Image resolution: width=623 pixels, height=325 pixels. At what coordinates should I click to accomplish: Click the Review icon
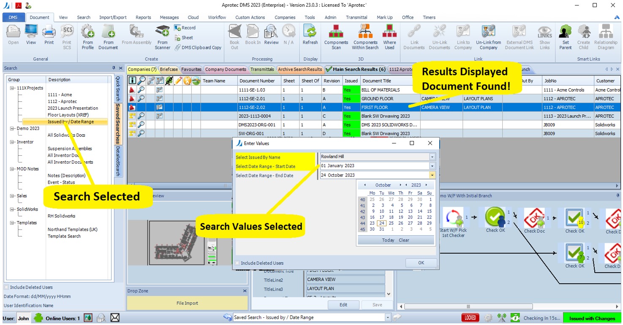(271, 35)
